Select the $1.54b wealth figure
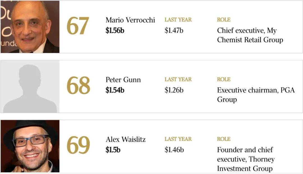Viewport: 303px width, 174px height. tap(115, 90)
